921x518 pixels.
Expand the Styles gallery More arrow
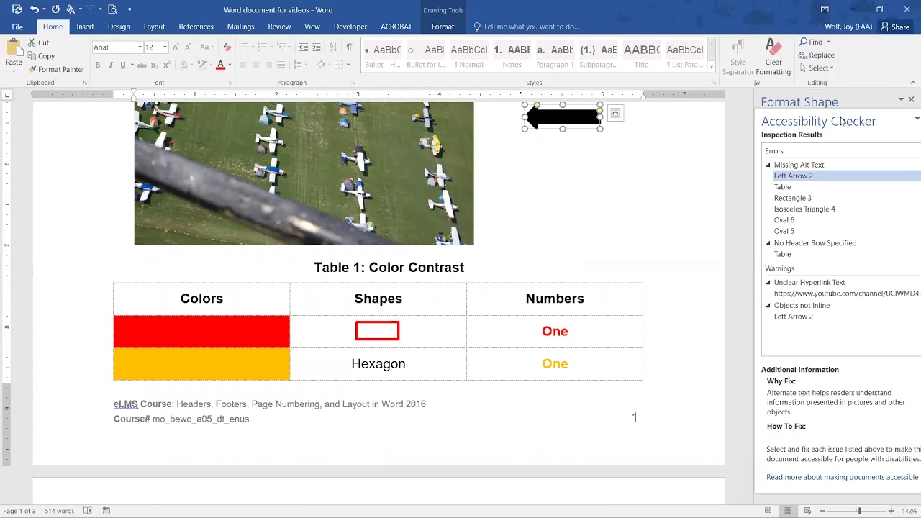[712, 67]
